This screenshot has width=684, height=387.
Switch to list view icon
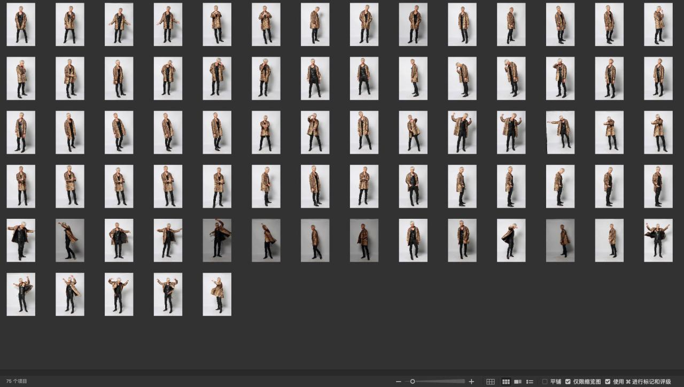click(530, 382)
